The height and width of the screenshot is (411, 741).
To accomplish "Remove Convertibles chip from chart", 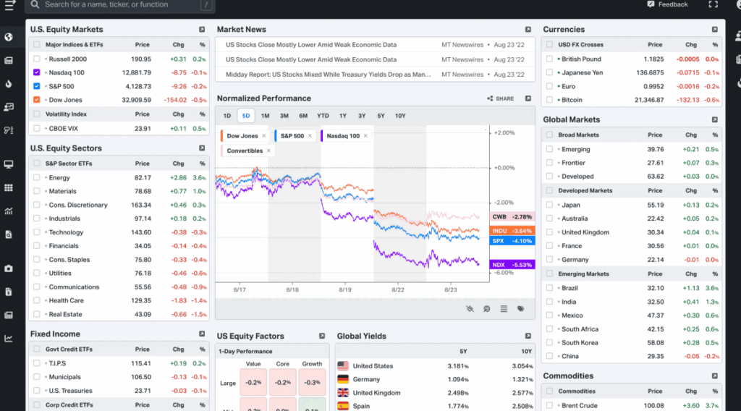I will point(268,151).
